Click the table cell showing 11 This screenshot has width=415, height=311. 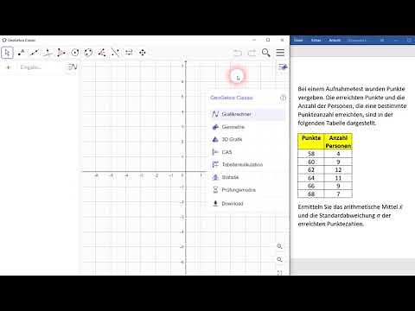(338, 178)
